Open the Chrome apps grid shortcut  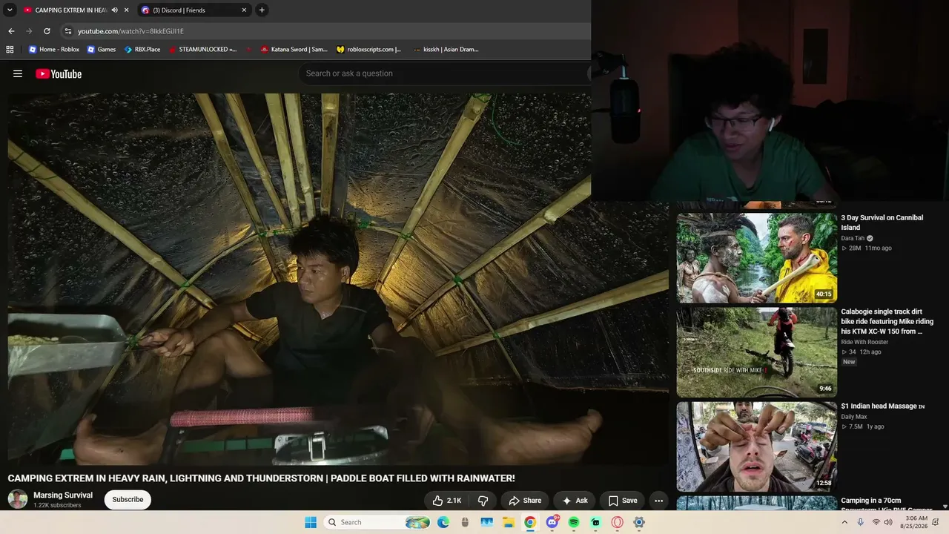click(10, 50)
